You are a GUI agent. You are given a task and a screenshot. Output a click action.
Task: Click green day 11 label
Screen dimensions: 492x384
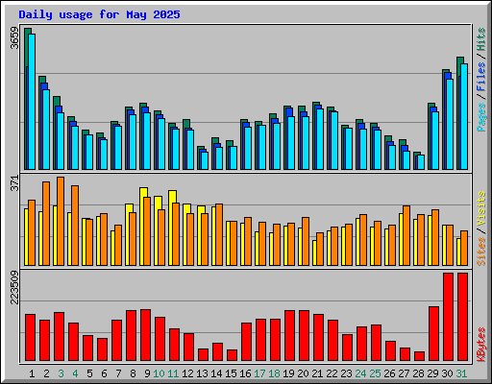tap(173, 373)
